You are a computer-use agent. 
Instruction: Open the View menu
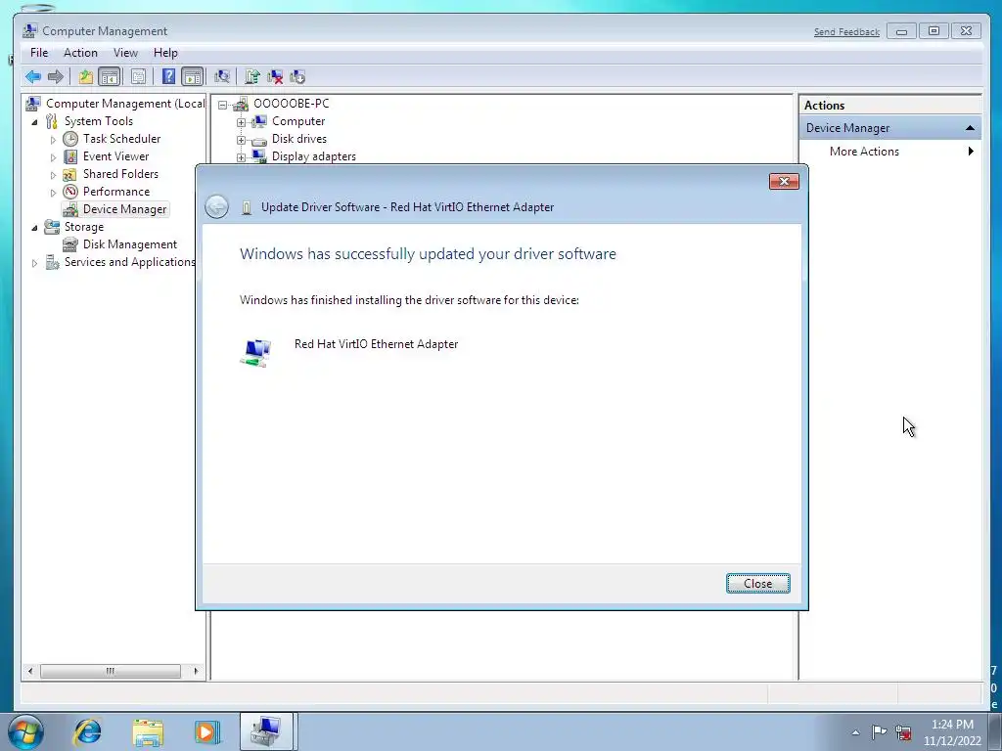125,53
